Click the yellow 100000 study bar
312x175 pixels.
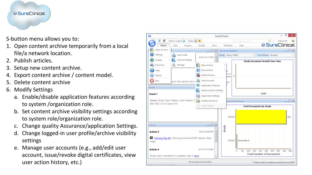(261, 117)
